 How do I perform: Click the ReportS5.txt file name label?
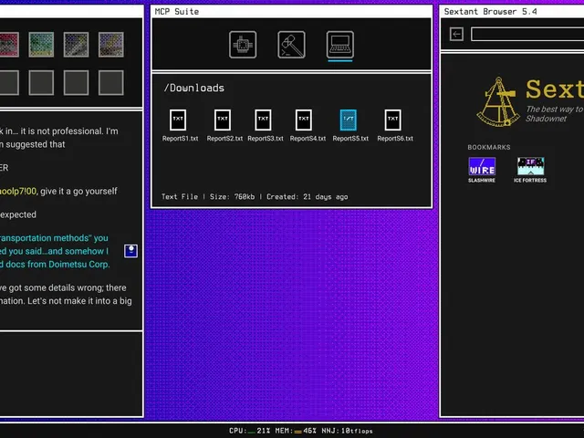tap(350, 139)
